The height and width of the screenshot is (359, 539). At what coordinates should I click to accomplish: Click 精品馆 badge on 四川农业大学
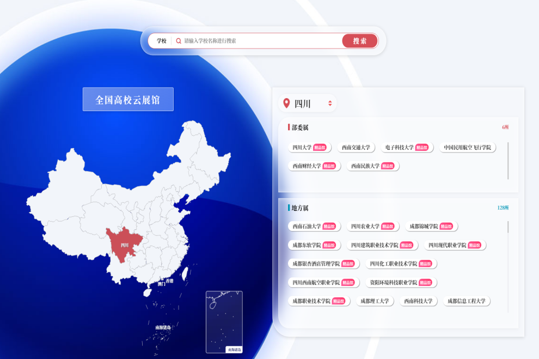pos(388,226)
